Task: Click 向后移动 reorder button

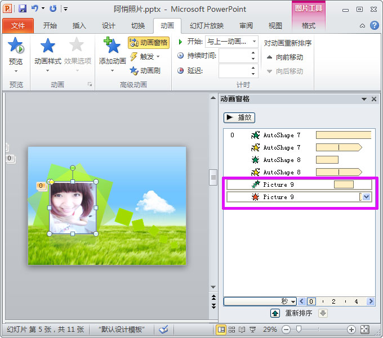Action: [284, 71]
